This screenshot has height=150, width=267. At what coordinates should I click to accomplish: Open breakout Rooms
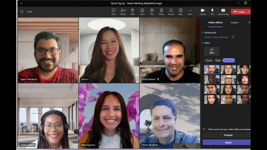click(x=171, y=12)
